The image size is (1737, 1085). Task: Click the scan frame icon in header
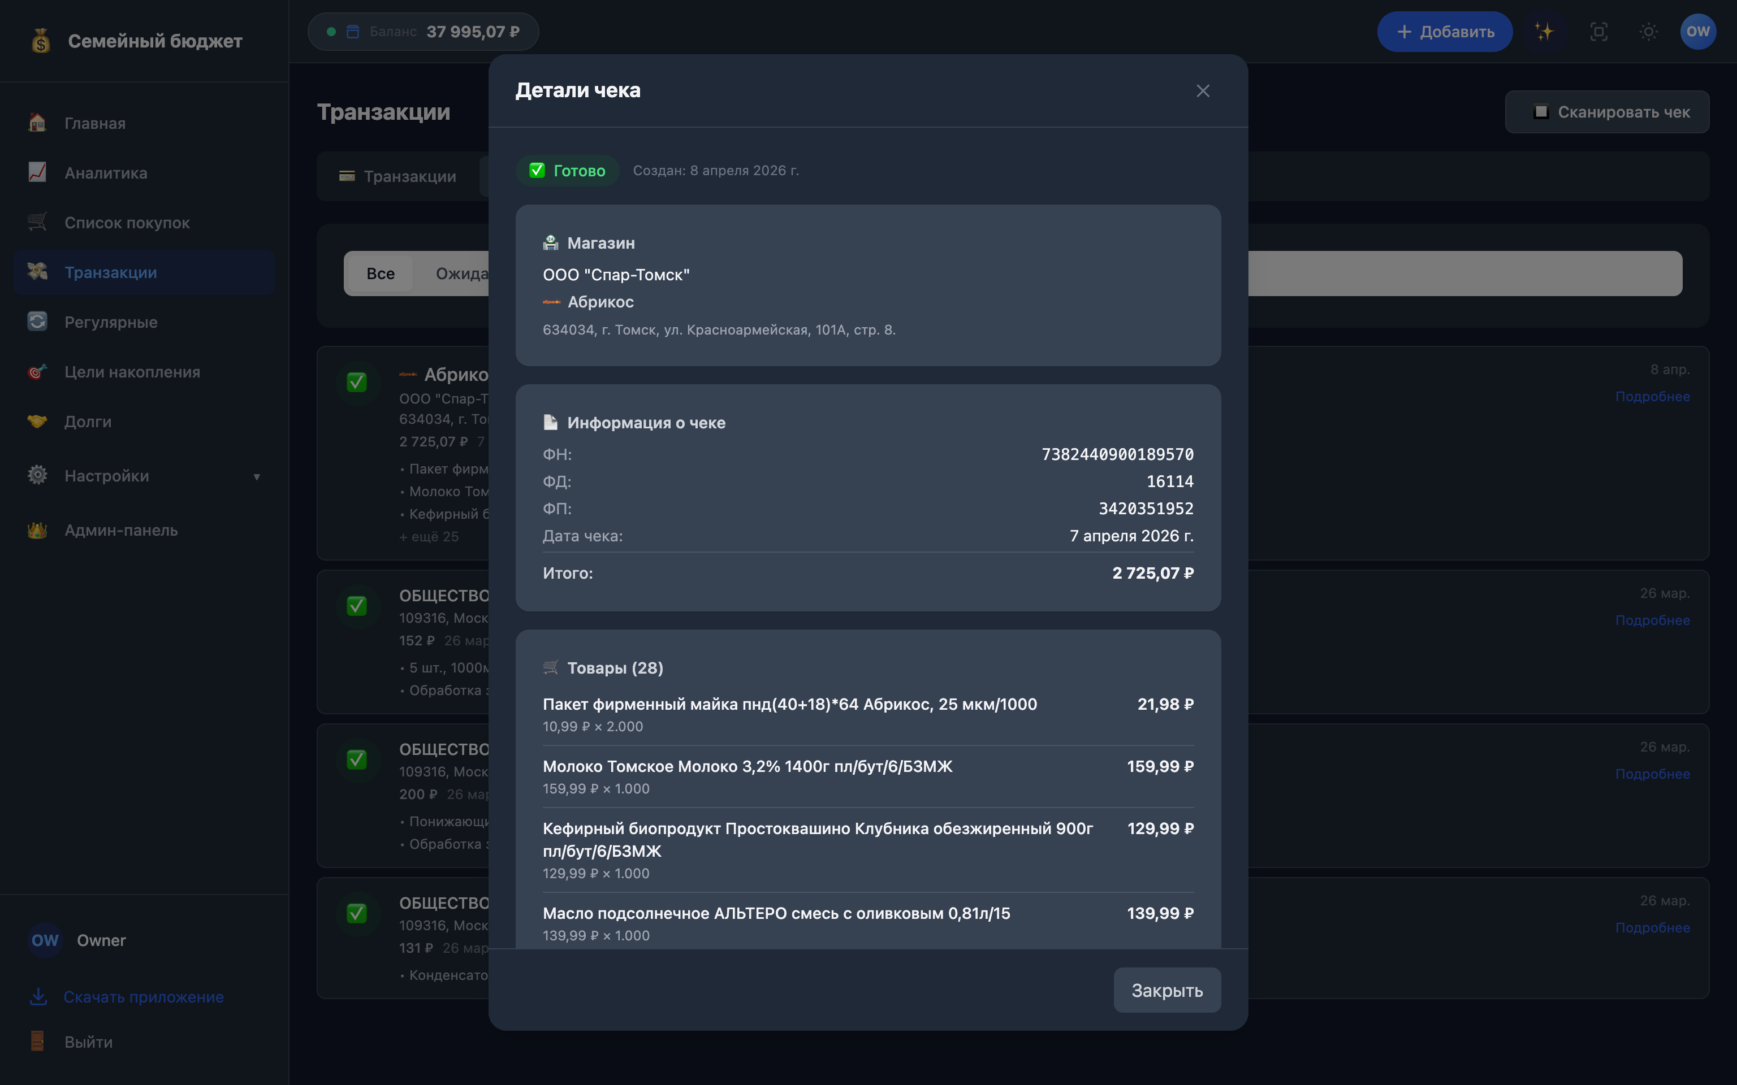pos(1598,32)
